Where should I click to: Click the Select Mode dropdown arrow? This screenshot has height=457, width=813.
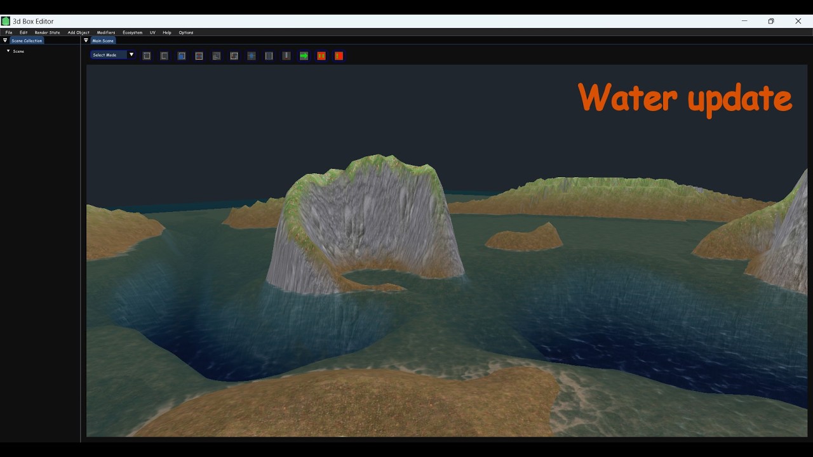click(131, 55)
